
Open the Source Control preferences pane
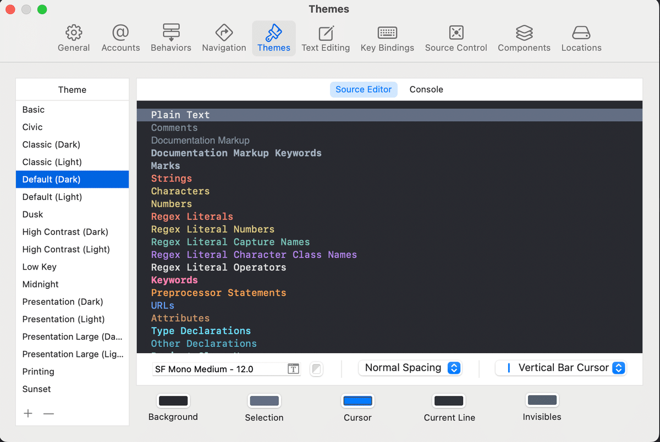click(456, 37)
